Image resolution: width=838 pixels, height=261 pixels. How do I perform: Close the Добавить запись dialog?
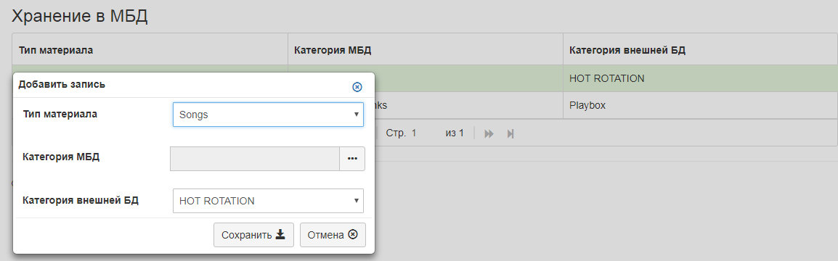click(x=357, y=87)
